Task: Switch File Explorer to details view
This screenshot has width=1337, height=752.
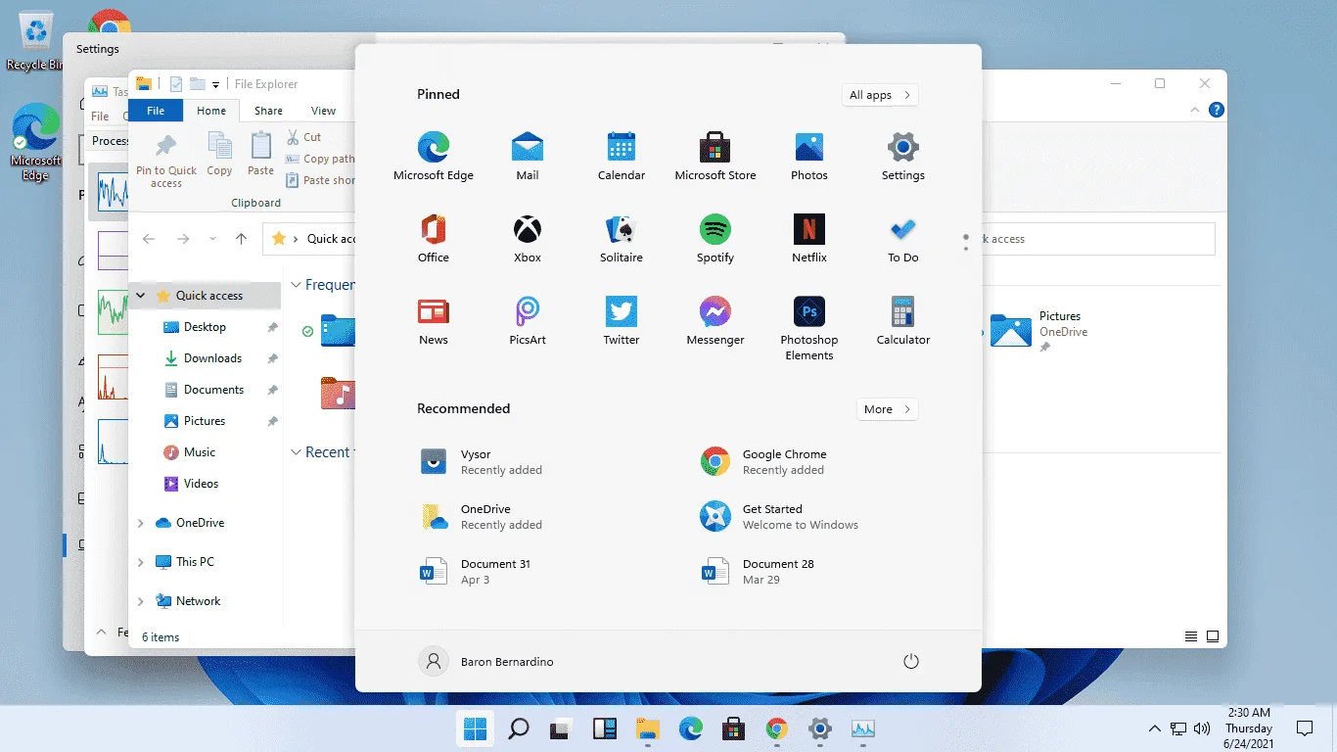Action: pyautogui.click(x=1191, y=636)
